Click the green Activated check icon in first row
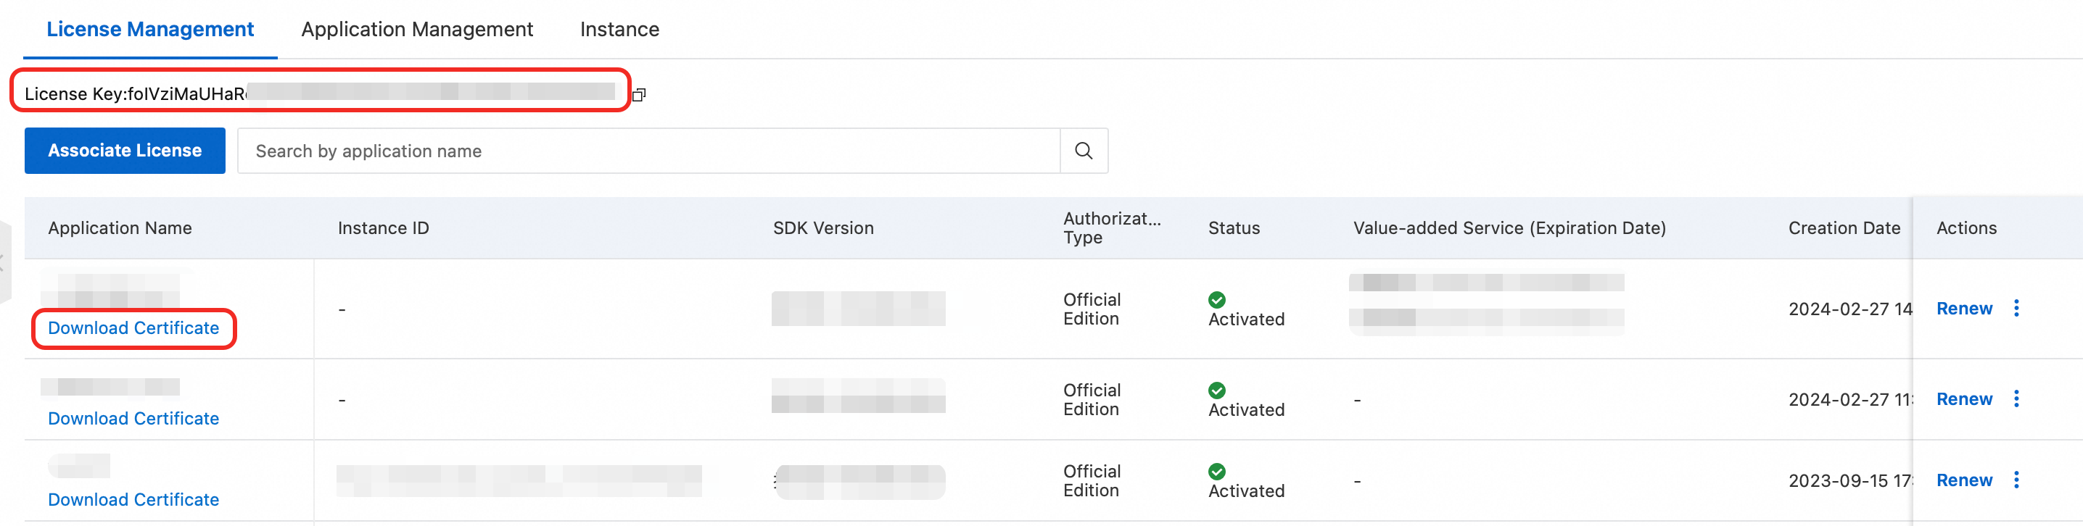 pyautogui.click(x=1217, y=300)
